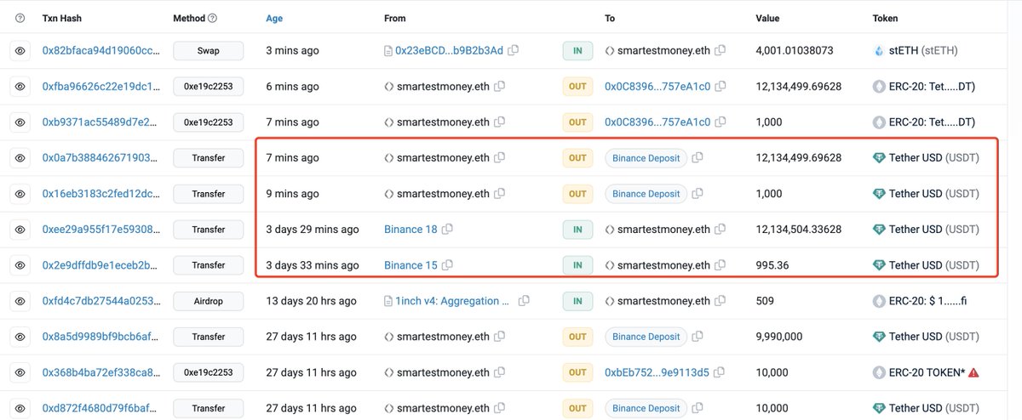This screenshot has width=1022, height=420.
Task: Open the Binance 15 address page
Action: tap(411, 265)
